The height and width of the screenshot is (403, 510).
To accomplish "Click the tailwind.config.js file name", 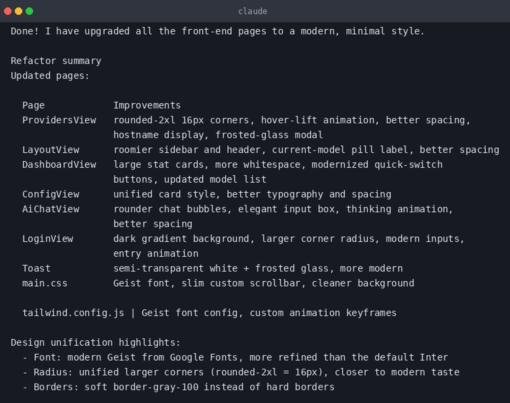I will tap(73, 313).
